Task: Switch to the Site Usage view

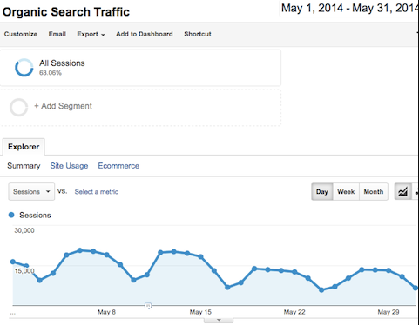Action: [69, 166]
